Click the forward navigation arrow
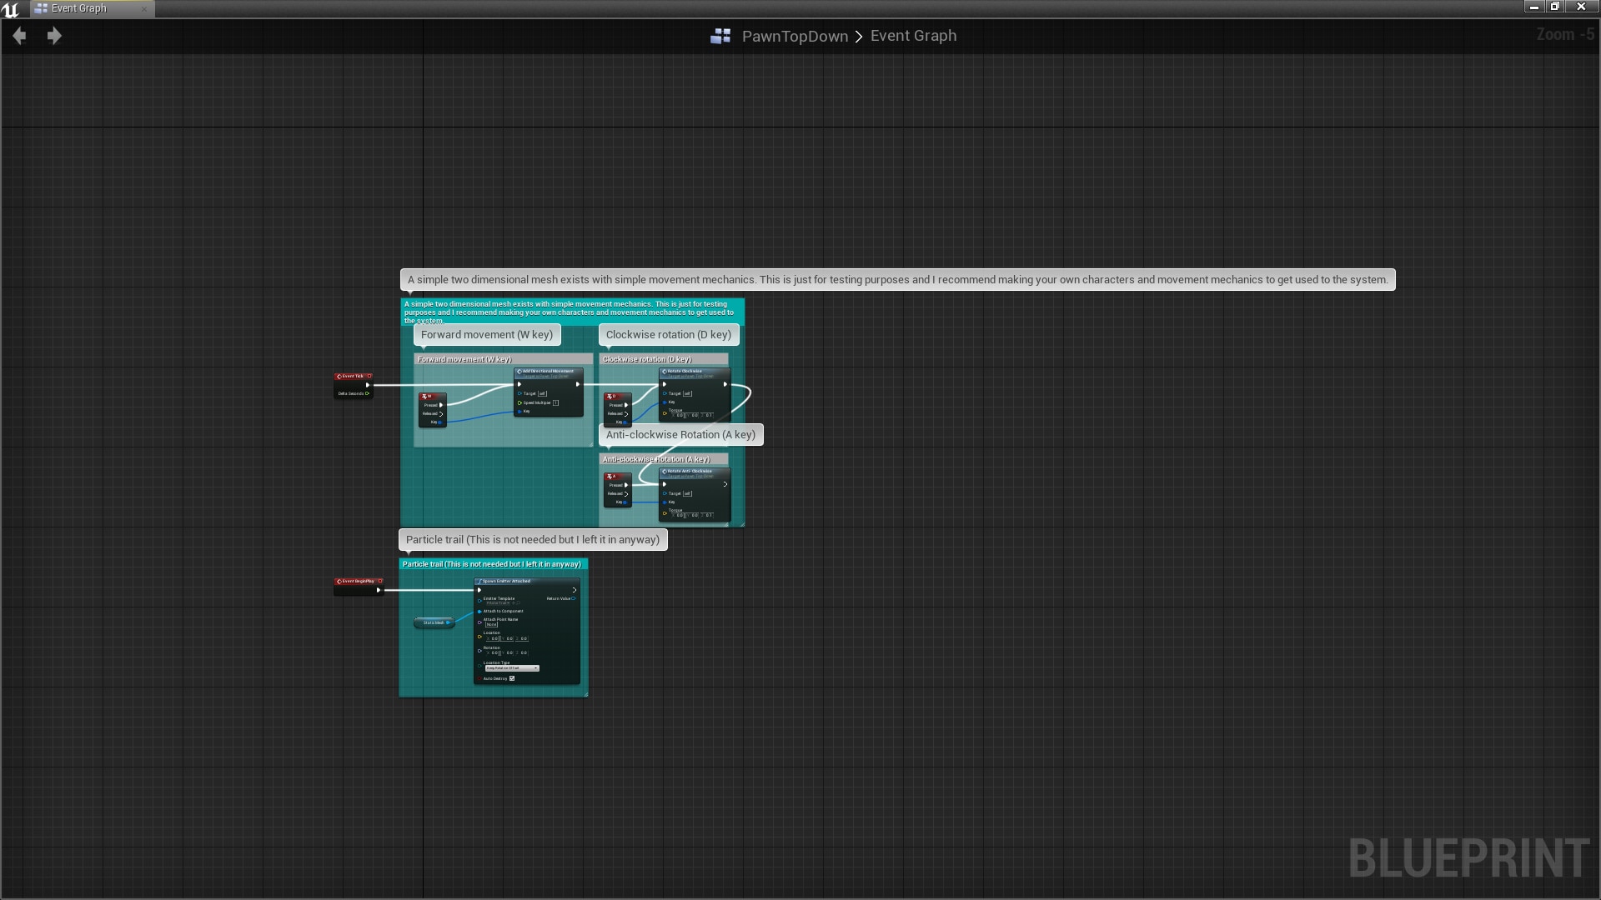Image resolution: width=1601 pixels, height=900 pixels. [x=54, y=36]
